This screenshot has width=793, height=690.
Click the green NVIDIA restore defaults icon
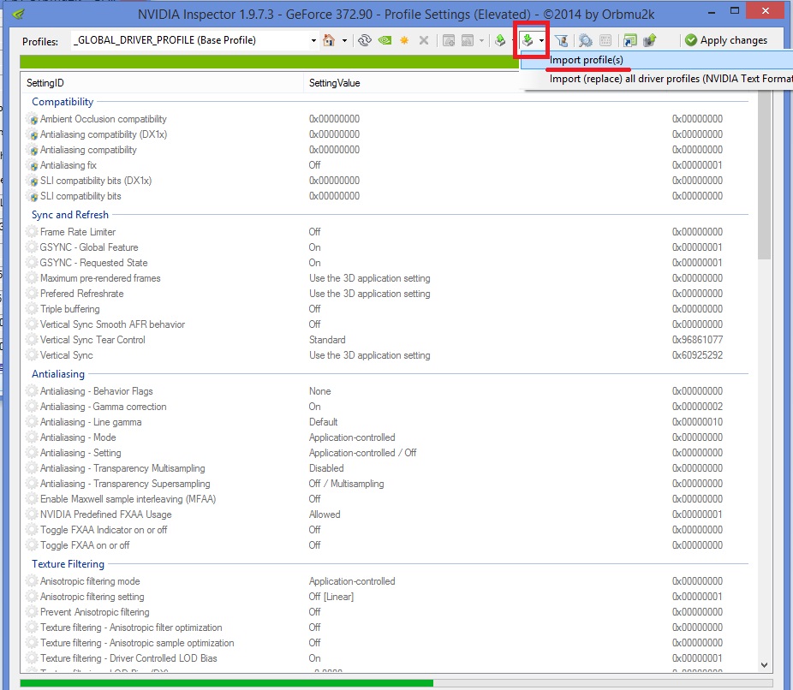(x=385, y=40)
